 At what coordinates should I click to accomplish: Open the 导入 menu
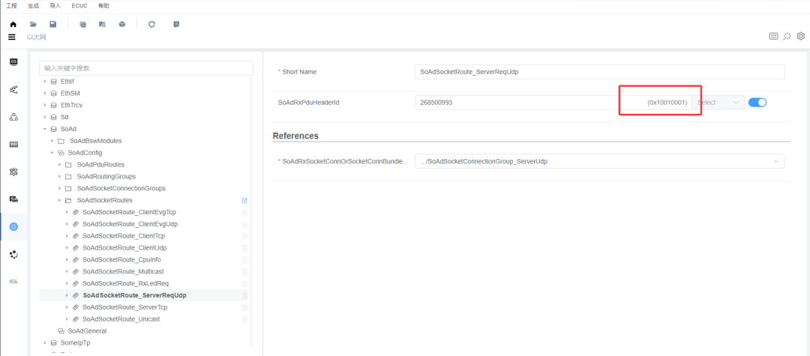(55, 6)
